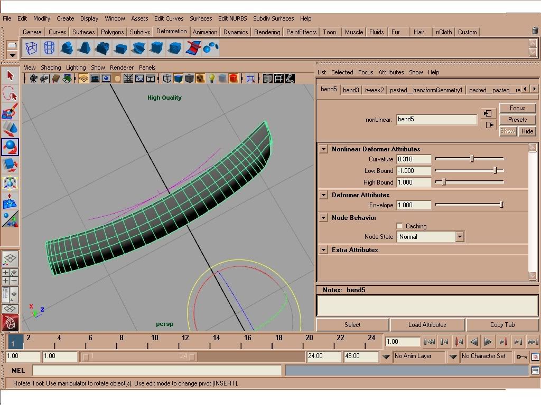Open the Node State dropdown

pyautogui.click(x=459, y=237)
